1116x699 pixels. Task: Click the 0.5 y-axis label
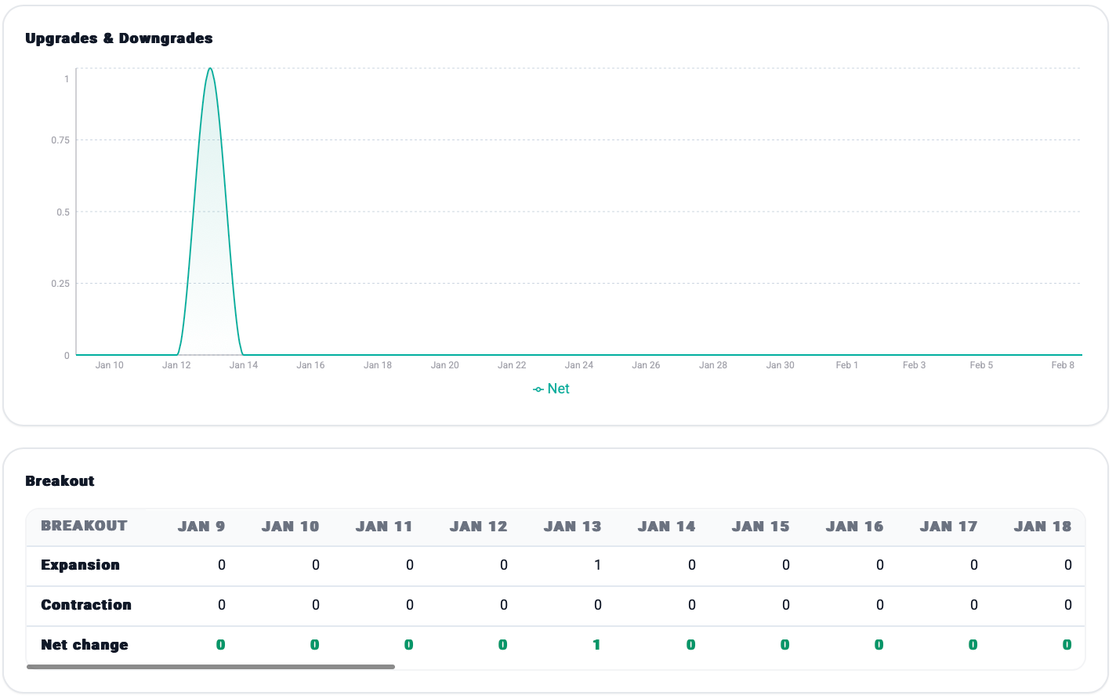[x=63, y=212]
